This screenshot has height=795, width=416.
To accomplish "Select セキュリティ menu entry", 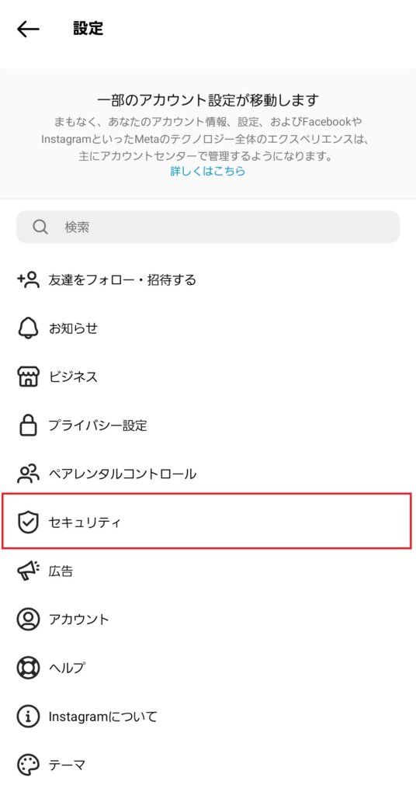I will pos(206,521).
